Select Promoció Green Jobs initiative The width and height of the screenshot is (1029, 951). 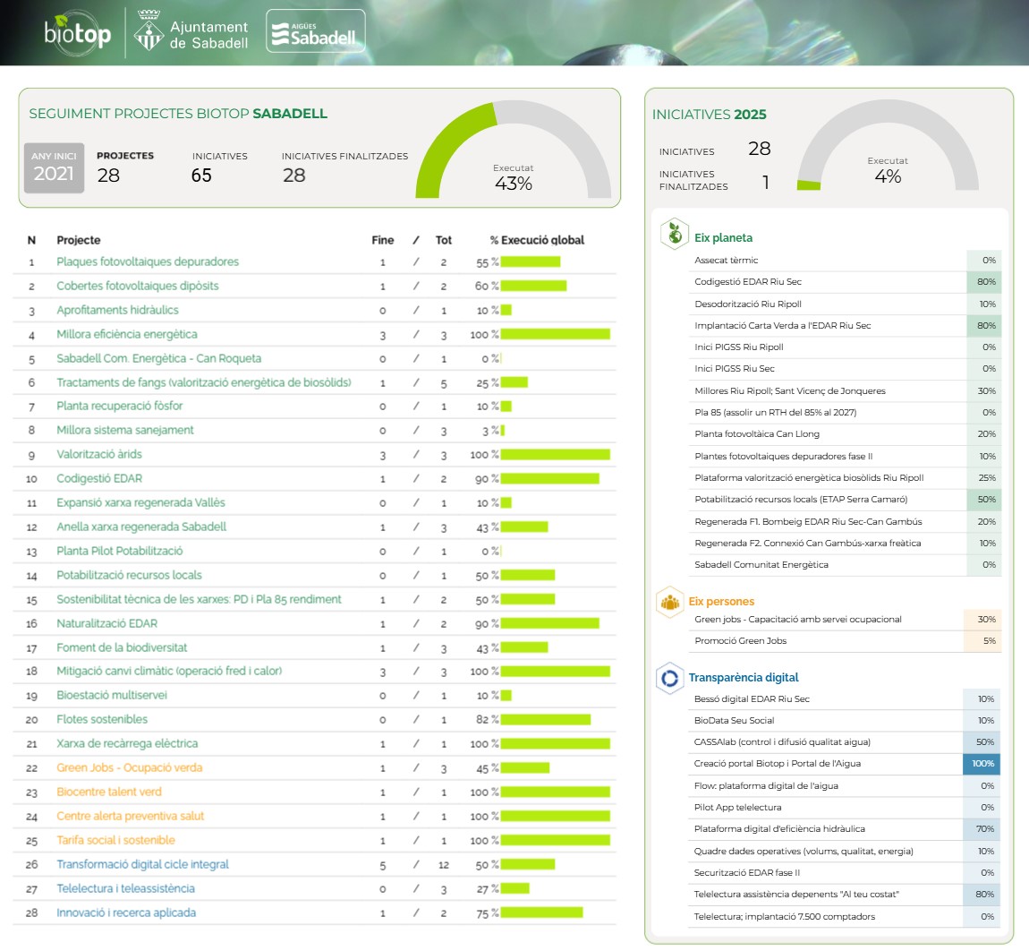click(x=846, y=641)
